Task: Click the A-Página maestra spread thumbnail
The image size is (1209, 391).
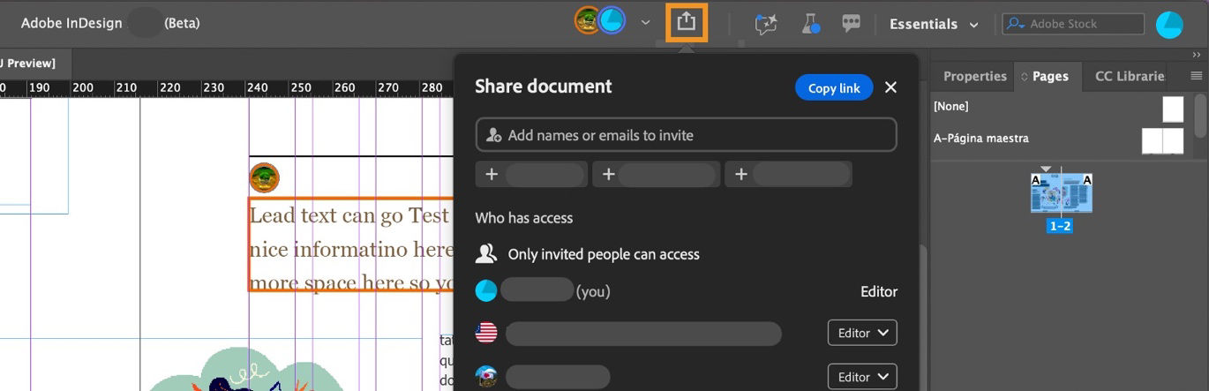Action: 1162,141
